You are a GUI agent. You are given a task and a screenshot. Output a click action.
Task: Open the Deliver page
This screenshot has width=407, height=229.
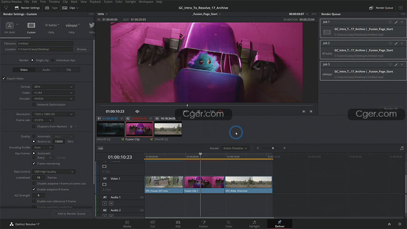tap(279, 224)
